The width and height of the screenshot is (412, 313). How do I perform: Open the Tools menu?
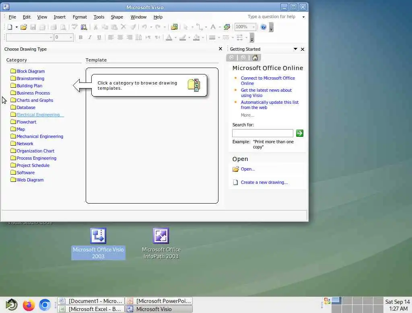click(99, 17)
